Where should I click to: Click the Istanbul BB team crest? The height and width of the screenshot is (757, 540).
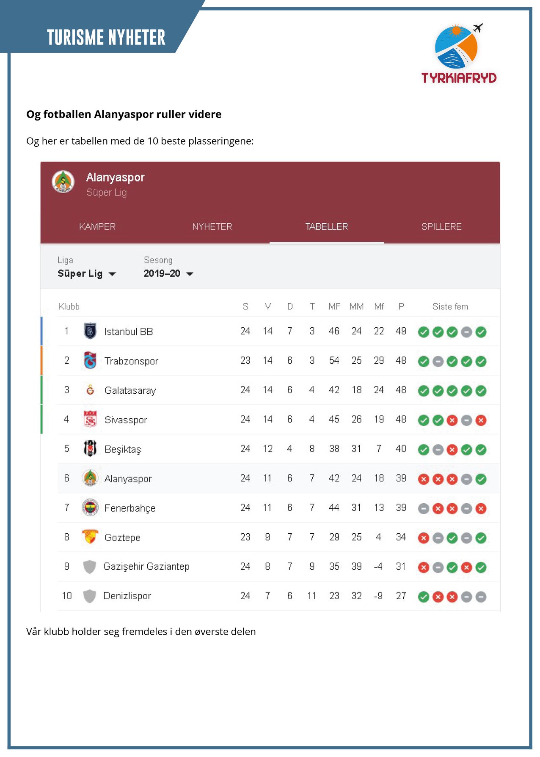click(x=90, y=331)
